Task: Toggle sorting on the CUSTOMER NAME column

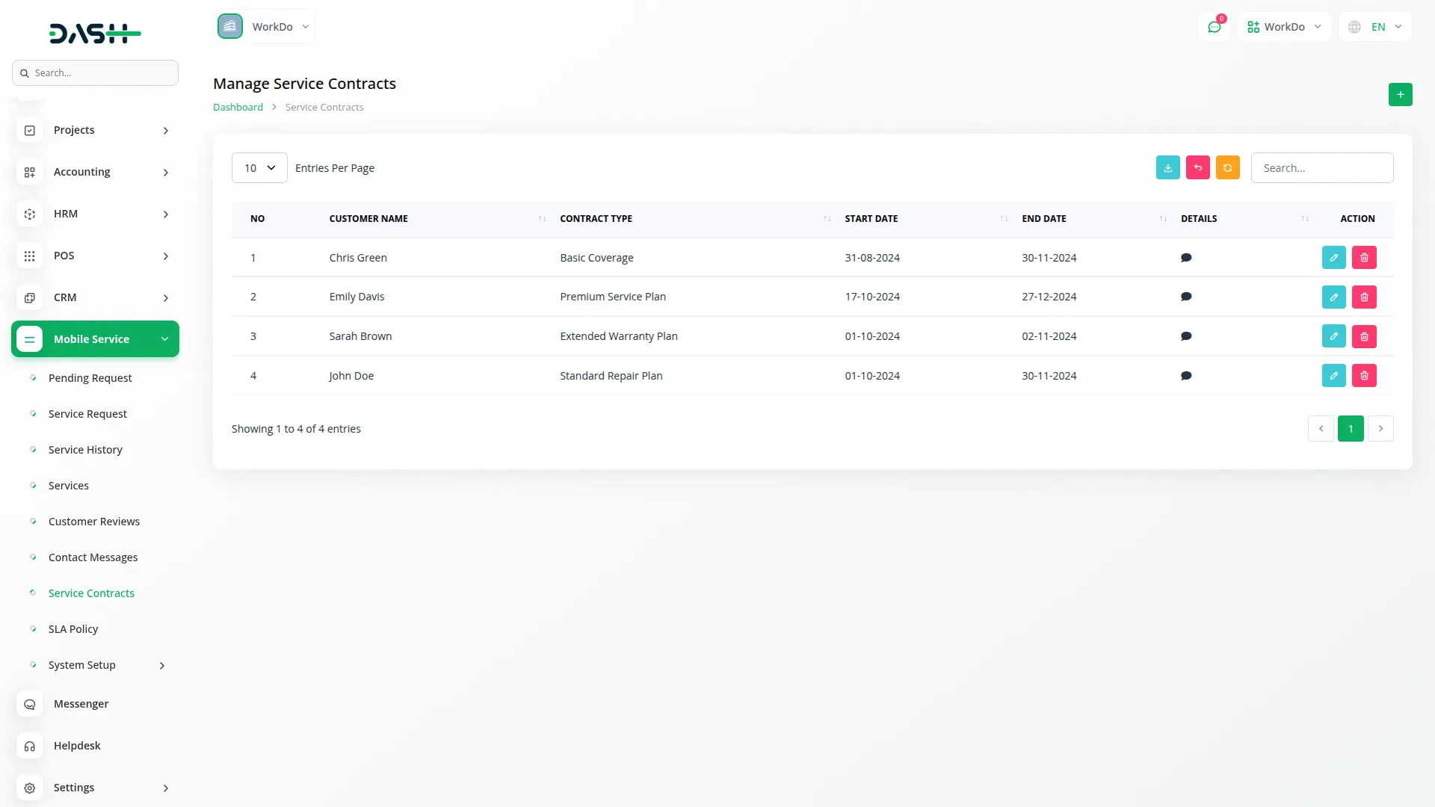Action: [x=542, y=219]
